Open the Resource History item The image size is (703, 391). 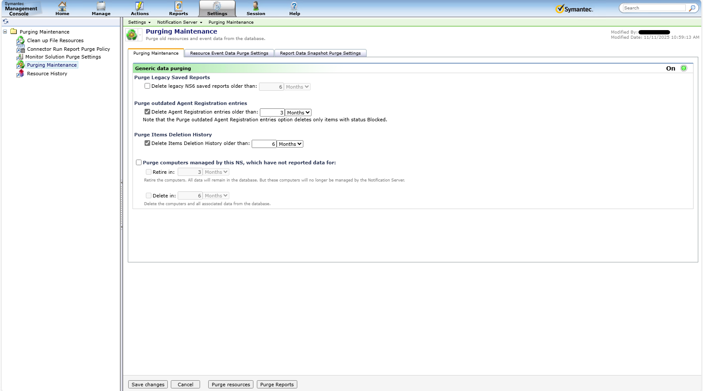tap(46, 73)
